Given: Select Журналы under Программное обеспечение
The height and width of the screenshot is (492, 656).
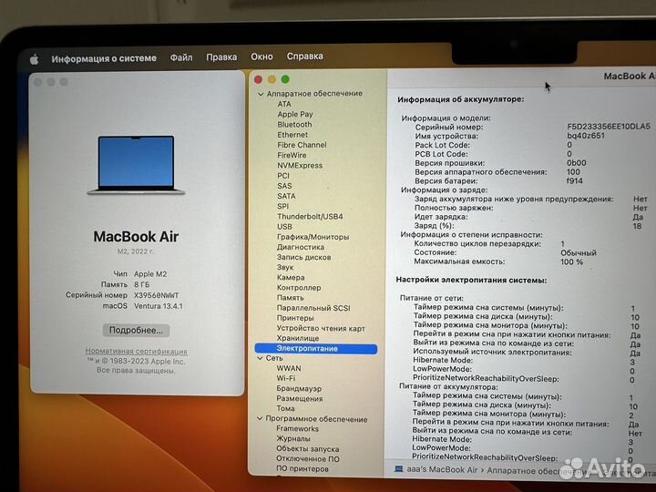Looking at the screenshot, I should coord(292,438).
